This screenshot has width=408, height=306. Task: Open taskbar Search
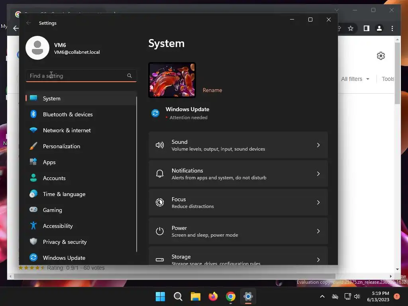[178, 296]
